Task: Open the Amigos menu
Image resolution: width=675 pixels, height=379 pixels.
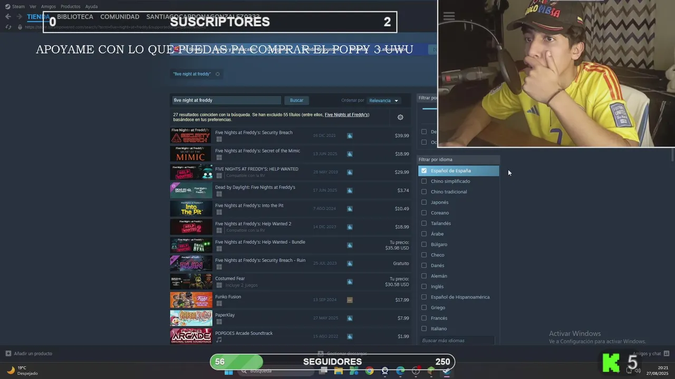Action: pyautogui.click(x=49, y=6)
